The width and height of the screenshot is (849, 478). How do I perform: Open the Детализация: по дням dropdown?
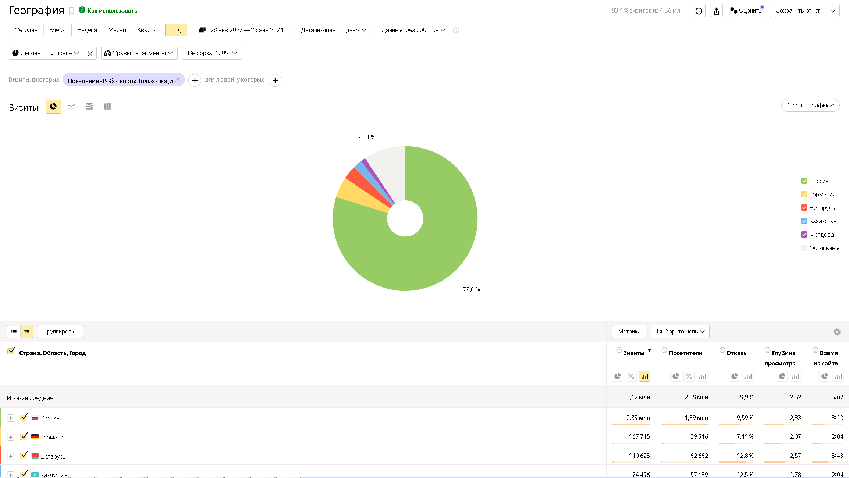pos(333,30)
